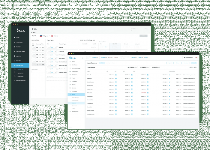Open Administration in the front window sidebar

point(74,112)
